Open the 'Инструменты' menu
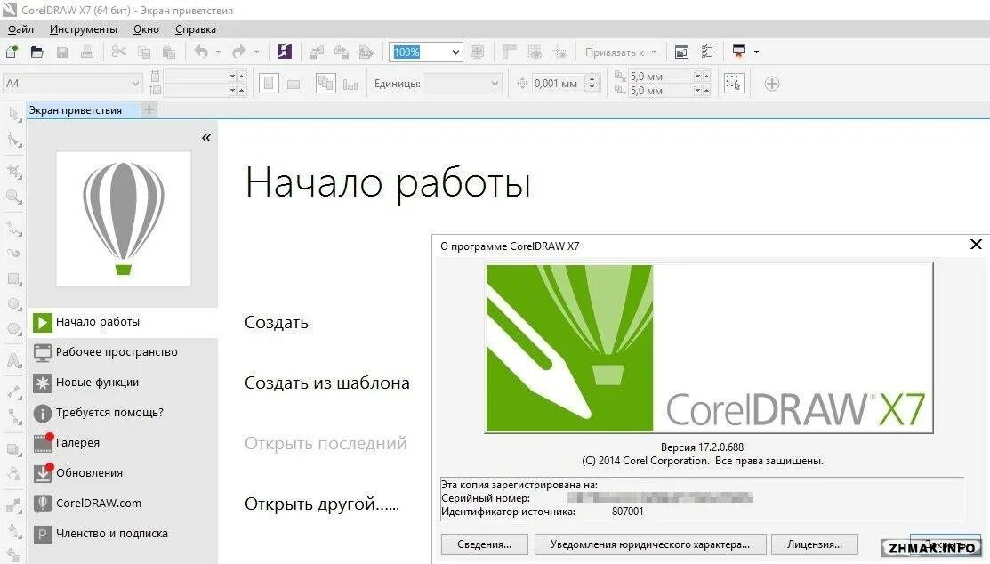 click(x=83, y=28)
